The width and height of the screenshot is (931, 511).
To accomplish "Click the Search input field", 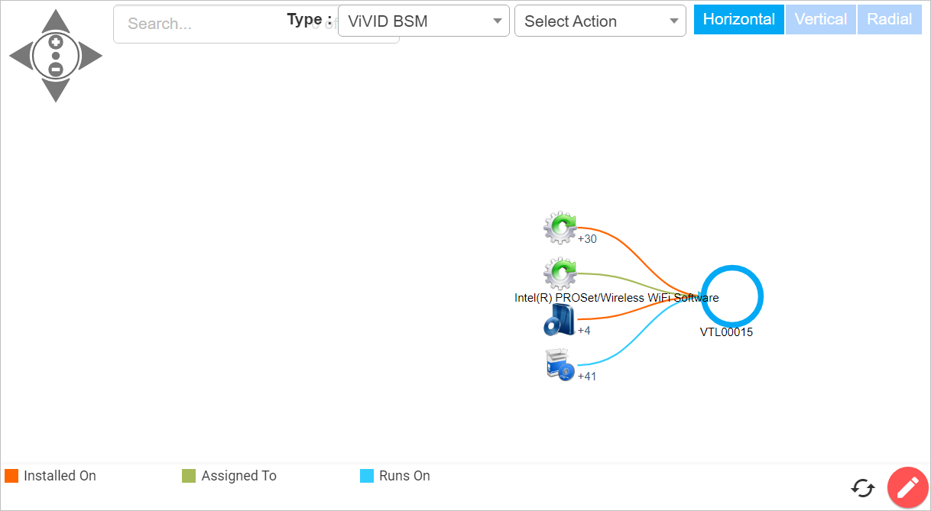I will (199, 24).
